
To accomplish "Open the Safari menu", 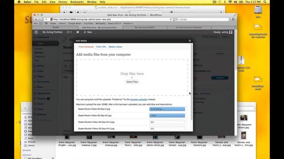I will [28, 2].
